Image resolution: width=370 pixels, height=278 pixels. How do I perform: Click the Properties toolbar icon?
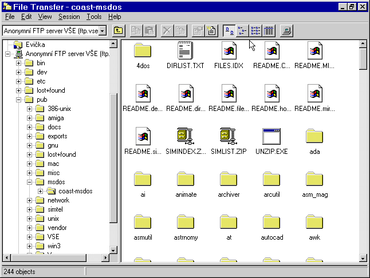[x=198, y=31]
